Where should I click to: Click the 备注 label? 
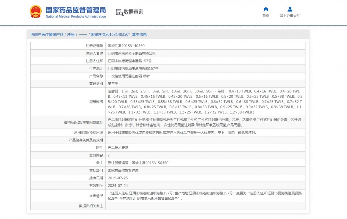99,163
